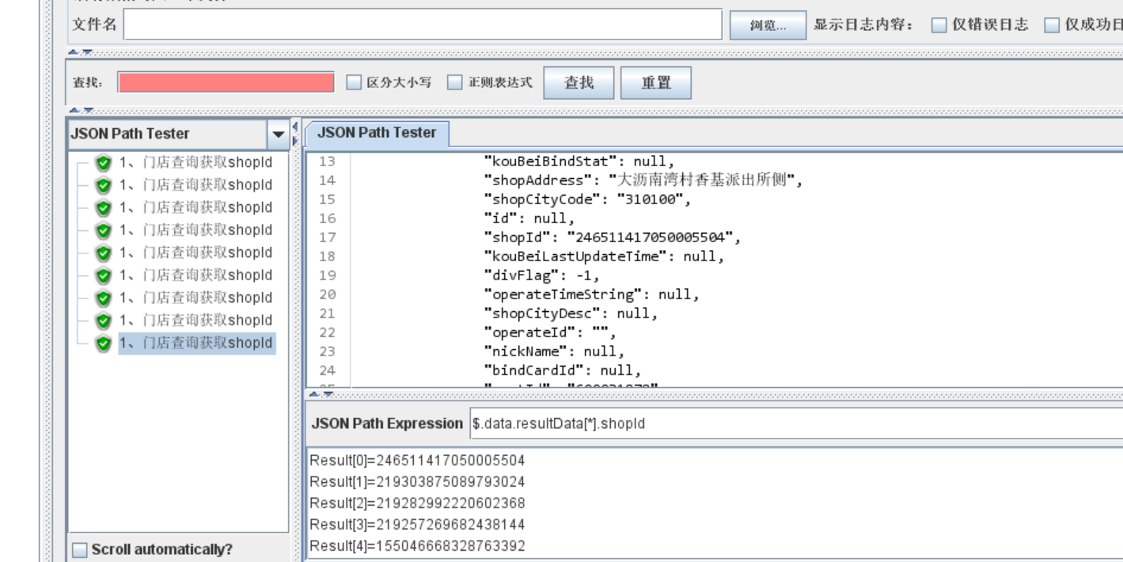Open the JSON Path Tester renderer dropdown
Viewport: 1123px width, 562px height.
278,135
